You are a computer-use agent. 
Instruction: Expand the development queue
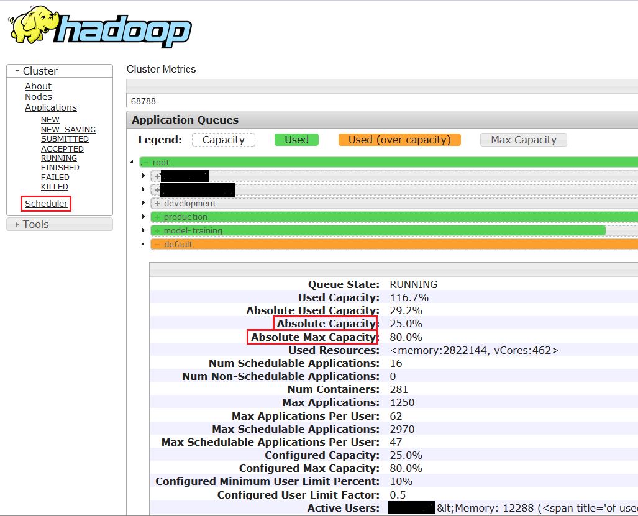pos(144,203)
